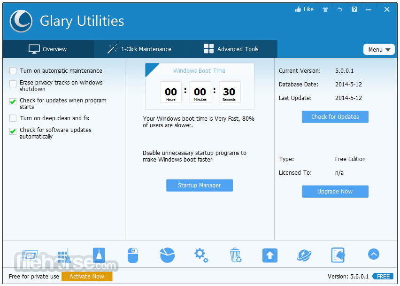400x286 pixels.
Task: Click the gears Process Manager icon
Action: (201, 255)
